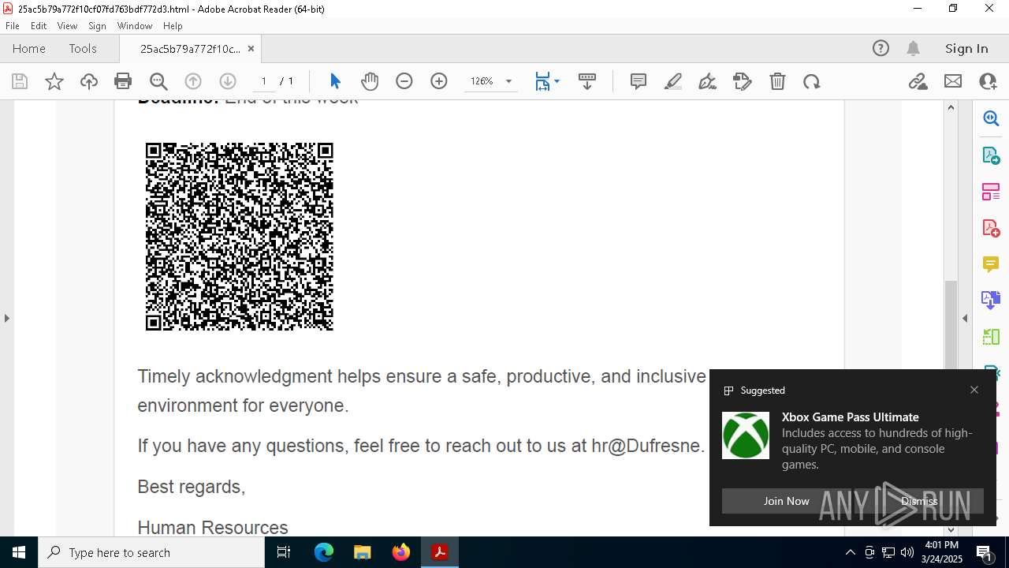This screenshot has width=1009, height=568.
Task: Open the green compress tool in right pane
Action: pos(991,336)
